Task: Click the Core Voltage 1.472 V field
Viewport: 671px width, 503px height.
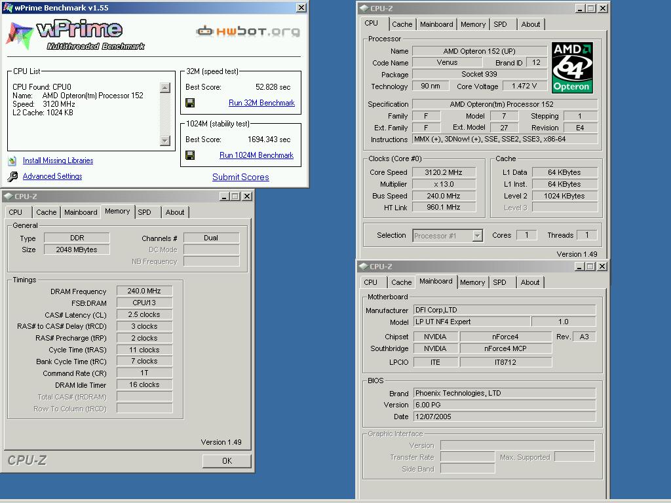Action: [x=524, y=86]
